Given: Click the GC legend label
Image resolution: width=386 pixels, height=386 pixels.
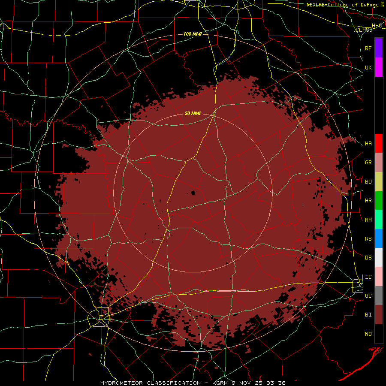Looking at the screenshot, I should click(368, 296).
